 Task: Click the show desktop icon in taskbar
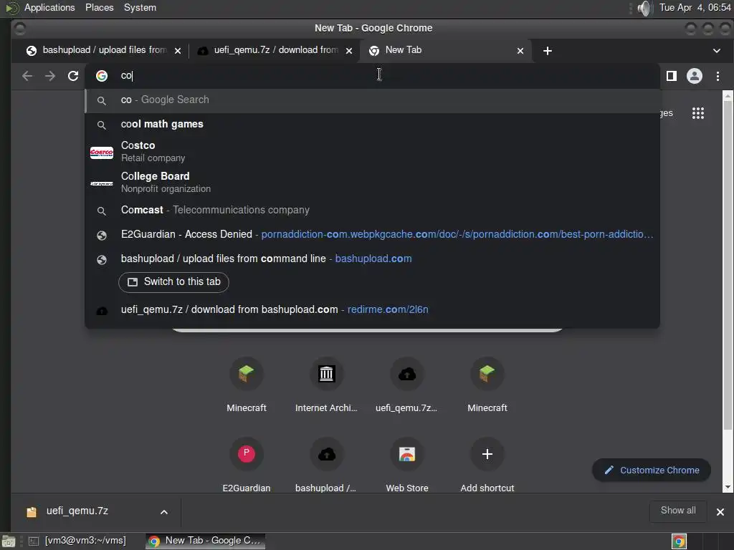[9, 541]
